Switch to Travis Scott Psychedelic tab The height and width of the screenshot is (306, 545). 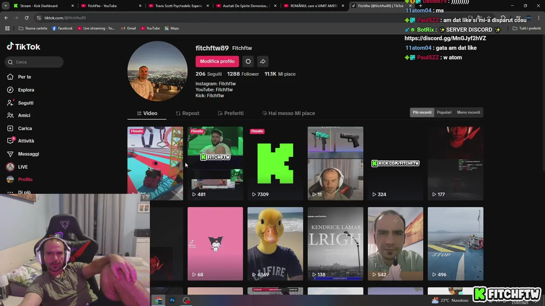[x=178, y=6]
